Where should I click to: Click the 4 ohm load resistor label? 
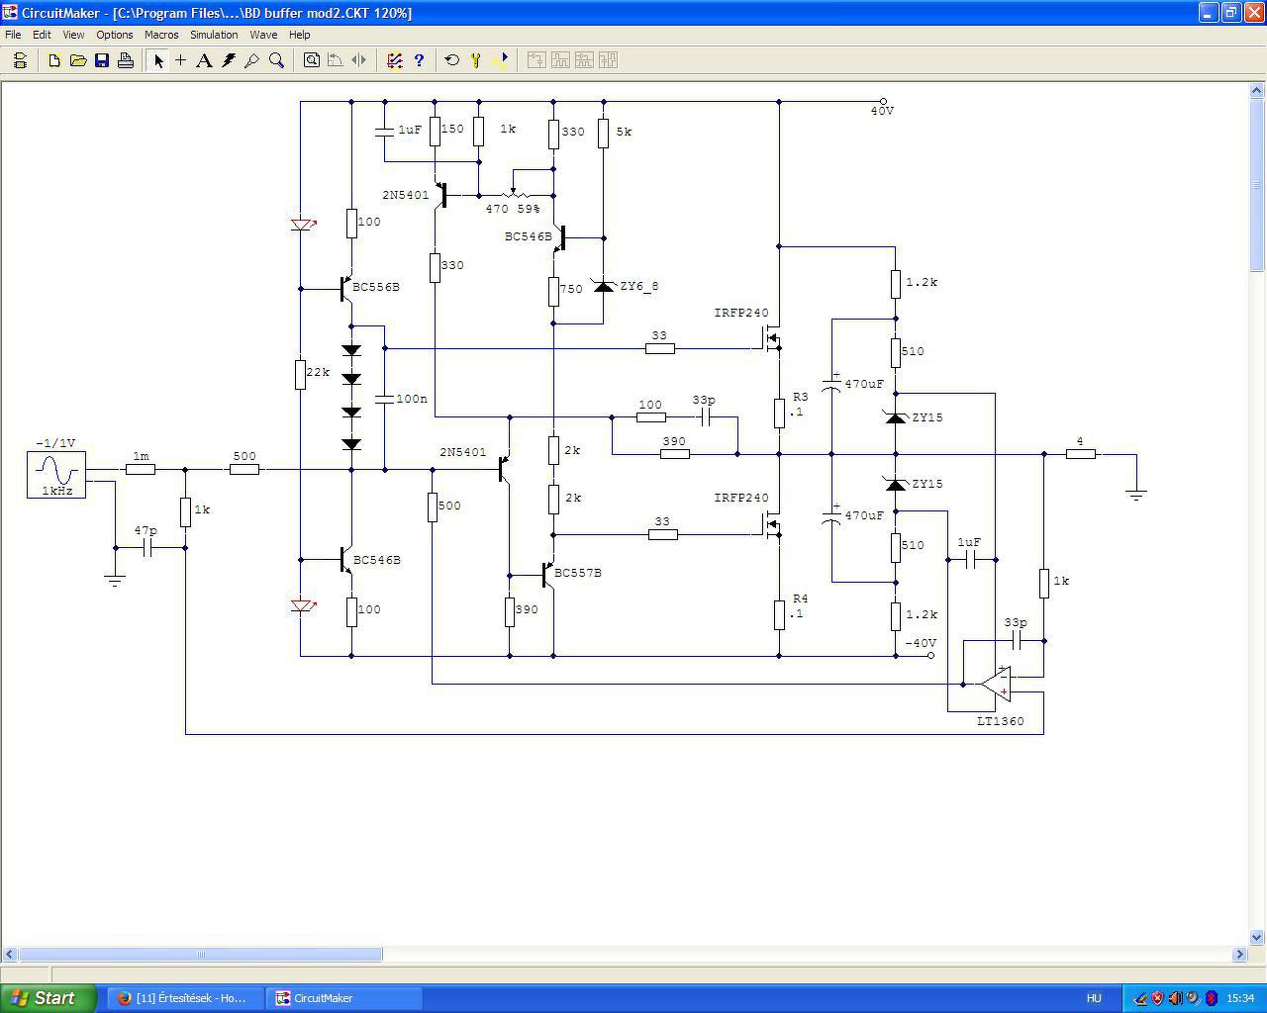(1080, 442)
